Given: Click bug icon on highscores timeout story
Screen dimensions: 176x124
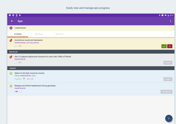Looking at the screenshot, I should point(11,57).
